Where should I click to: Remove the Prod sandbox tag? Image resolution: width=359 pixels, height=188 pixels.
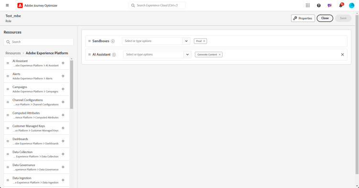204,41
